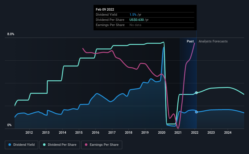Image resolution: width=249 pixels, height=154 pixels.
Task: Click the tooltip Dividend Per Share row label
Action: (110, 20)
